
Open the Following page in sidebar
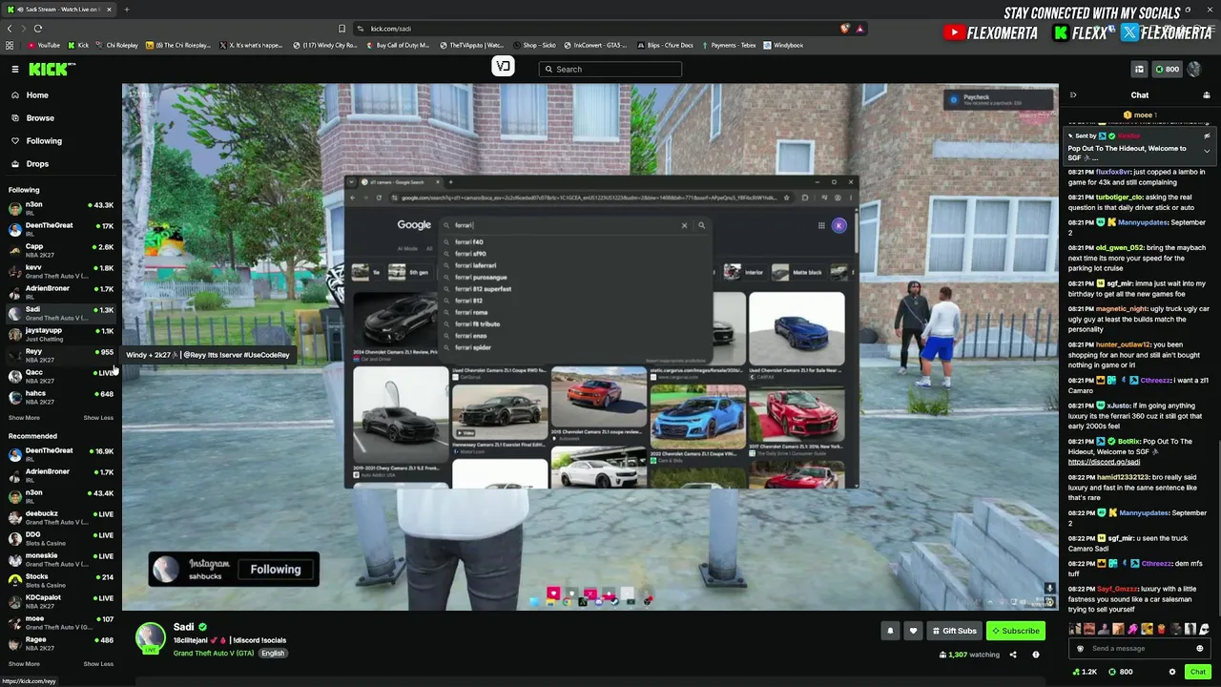tap(44, 141)
